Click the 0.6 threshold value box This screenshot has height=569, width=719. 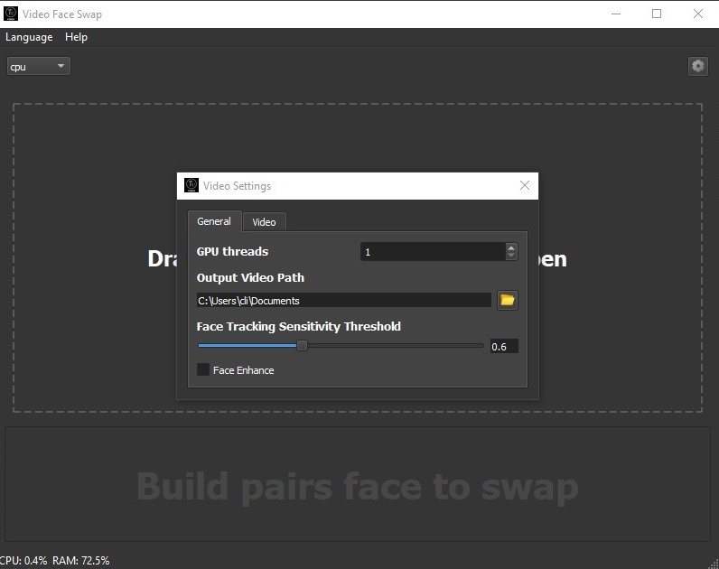[x=504, y=346]
